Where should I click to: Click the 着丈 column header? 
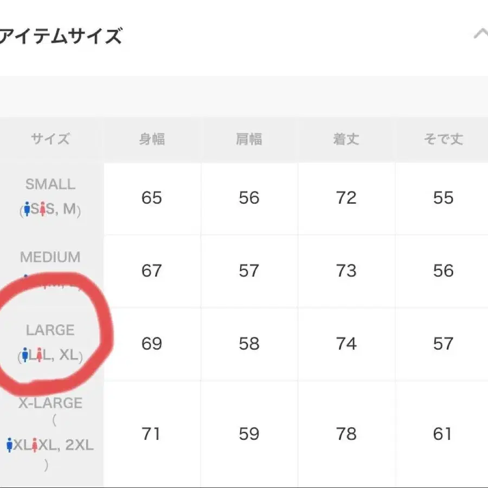coord(346,139)
